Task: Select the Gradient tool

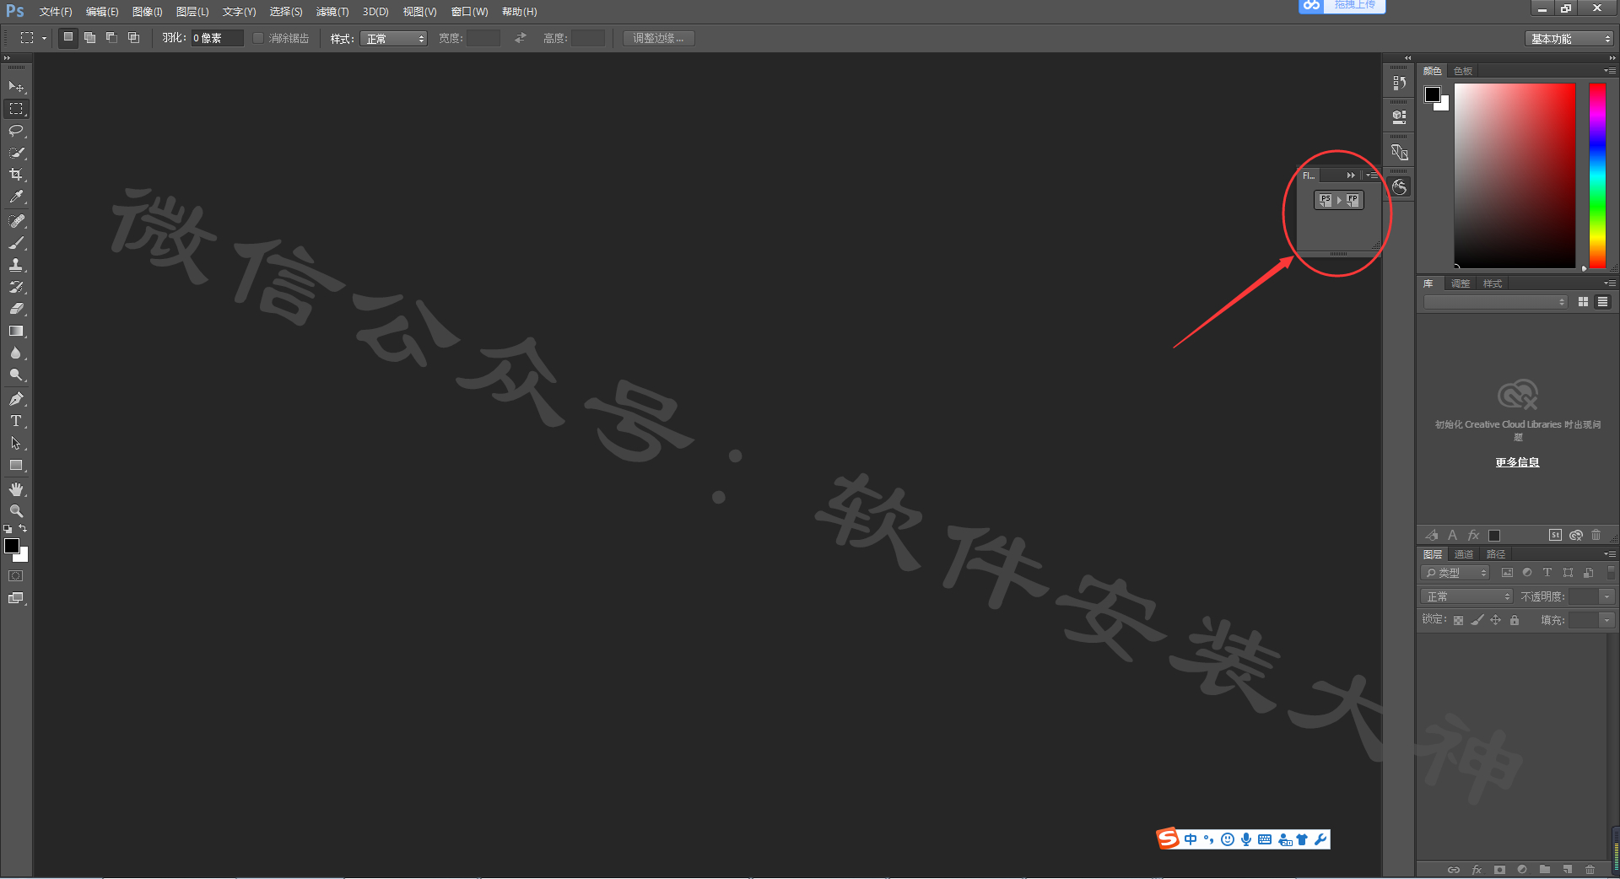Action: 16,332
